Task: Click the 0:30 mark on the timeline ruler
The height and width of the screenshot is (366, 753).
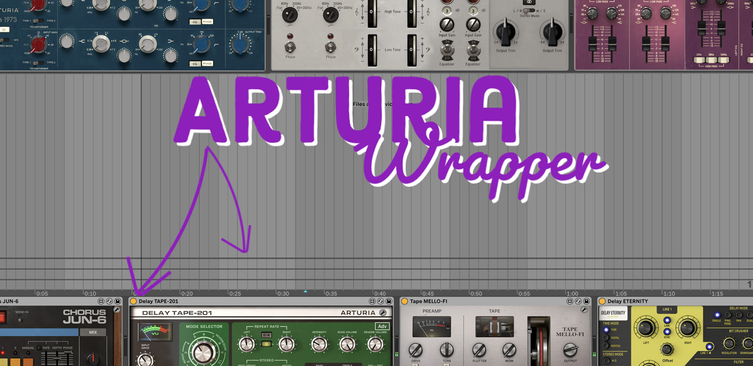Action: (x=283, y=294)
